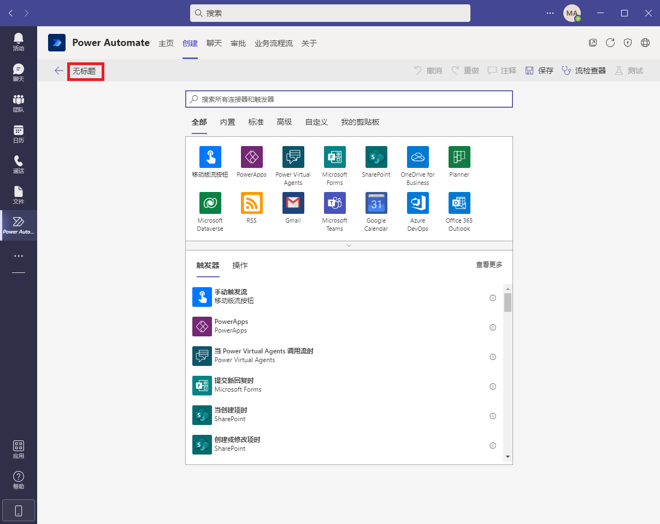Click the 无标题 flow title
660x524 pixels.
pos(84,71)
